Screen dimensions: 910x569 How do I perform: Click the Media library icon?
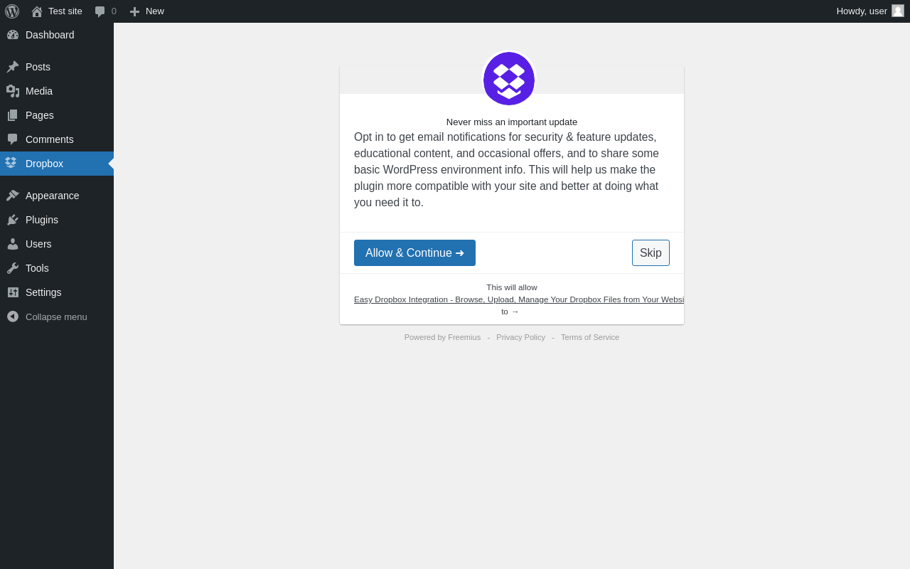click(x=13, y=91)
